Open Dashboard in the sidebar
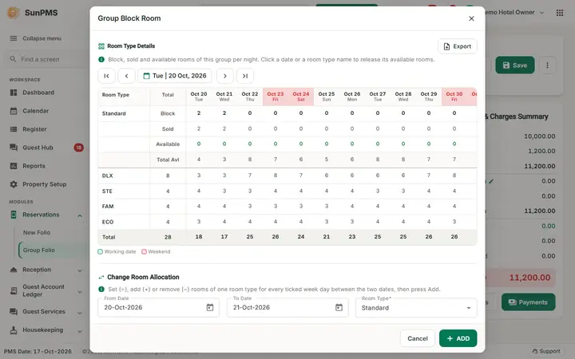This screenshot has height=359, width=575. (x=38, y=93)
